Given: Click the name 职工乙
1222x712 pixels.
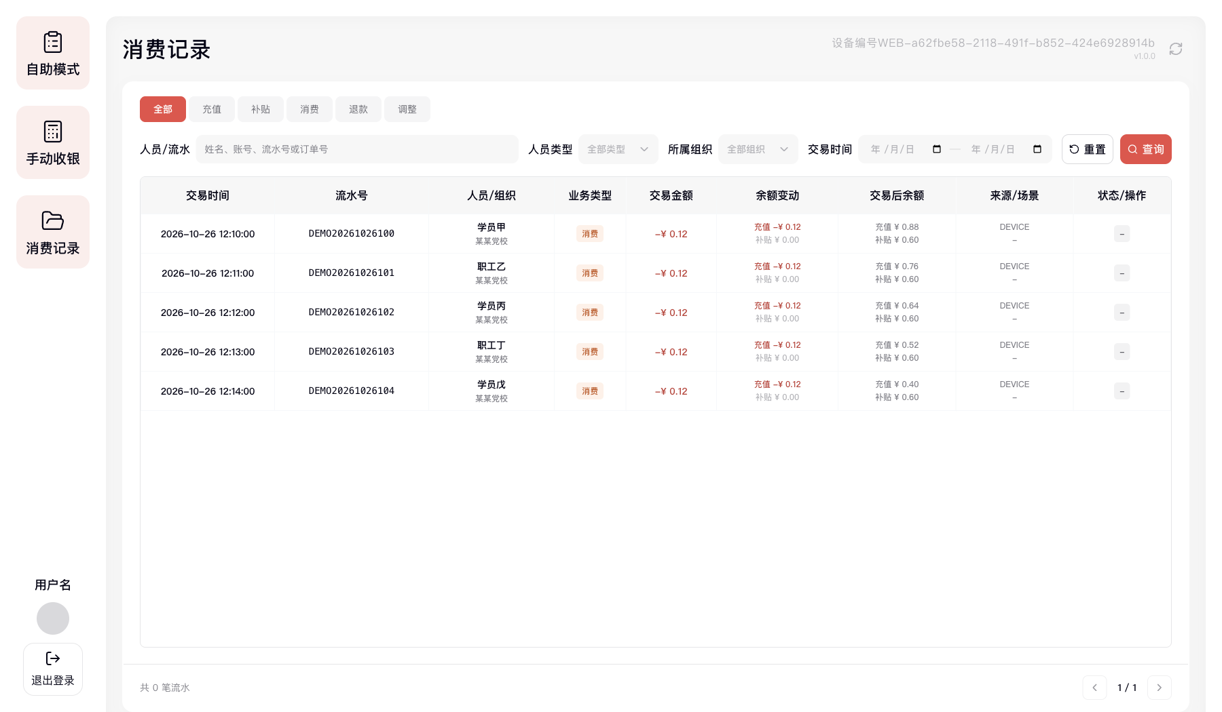Looking at the screenshot, I should pyautogui.click(x=492, y=266).
